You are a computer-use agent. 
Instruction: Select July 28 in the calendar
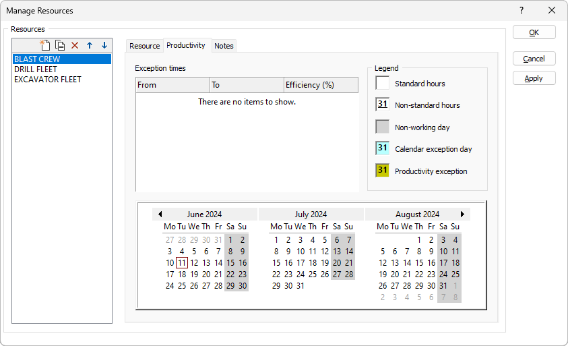[x=349, y=275]
